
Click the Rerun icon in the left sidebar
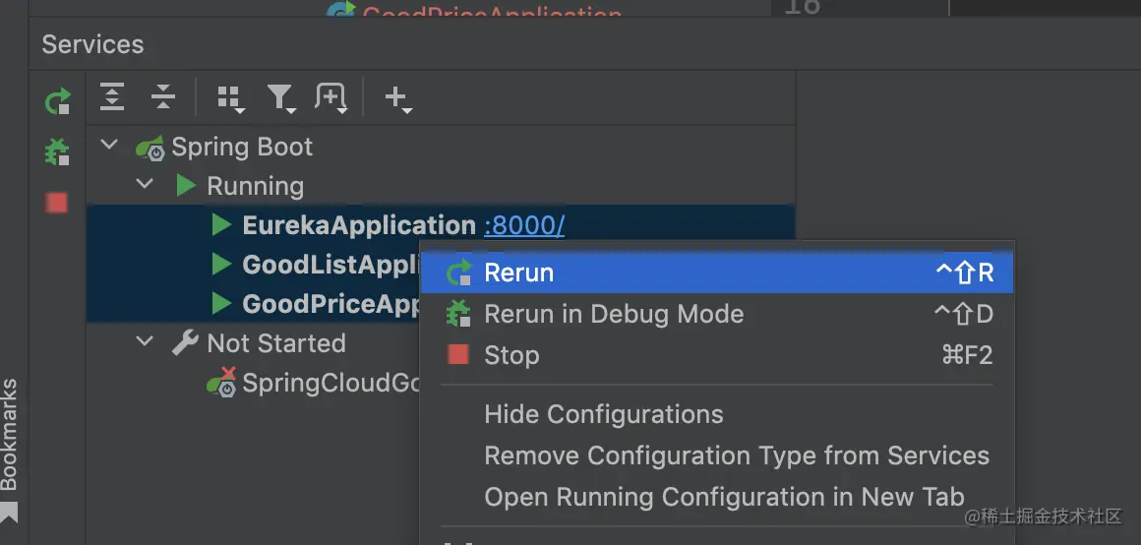(x=58, y=101)
